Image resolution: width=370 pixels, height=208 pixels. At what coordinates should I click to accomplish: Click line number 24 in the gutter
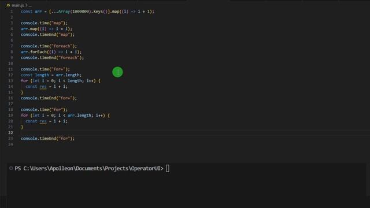click(x=10, y=144)
